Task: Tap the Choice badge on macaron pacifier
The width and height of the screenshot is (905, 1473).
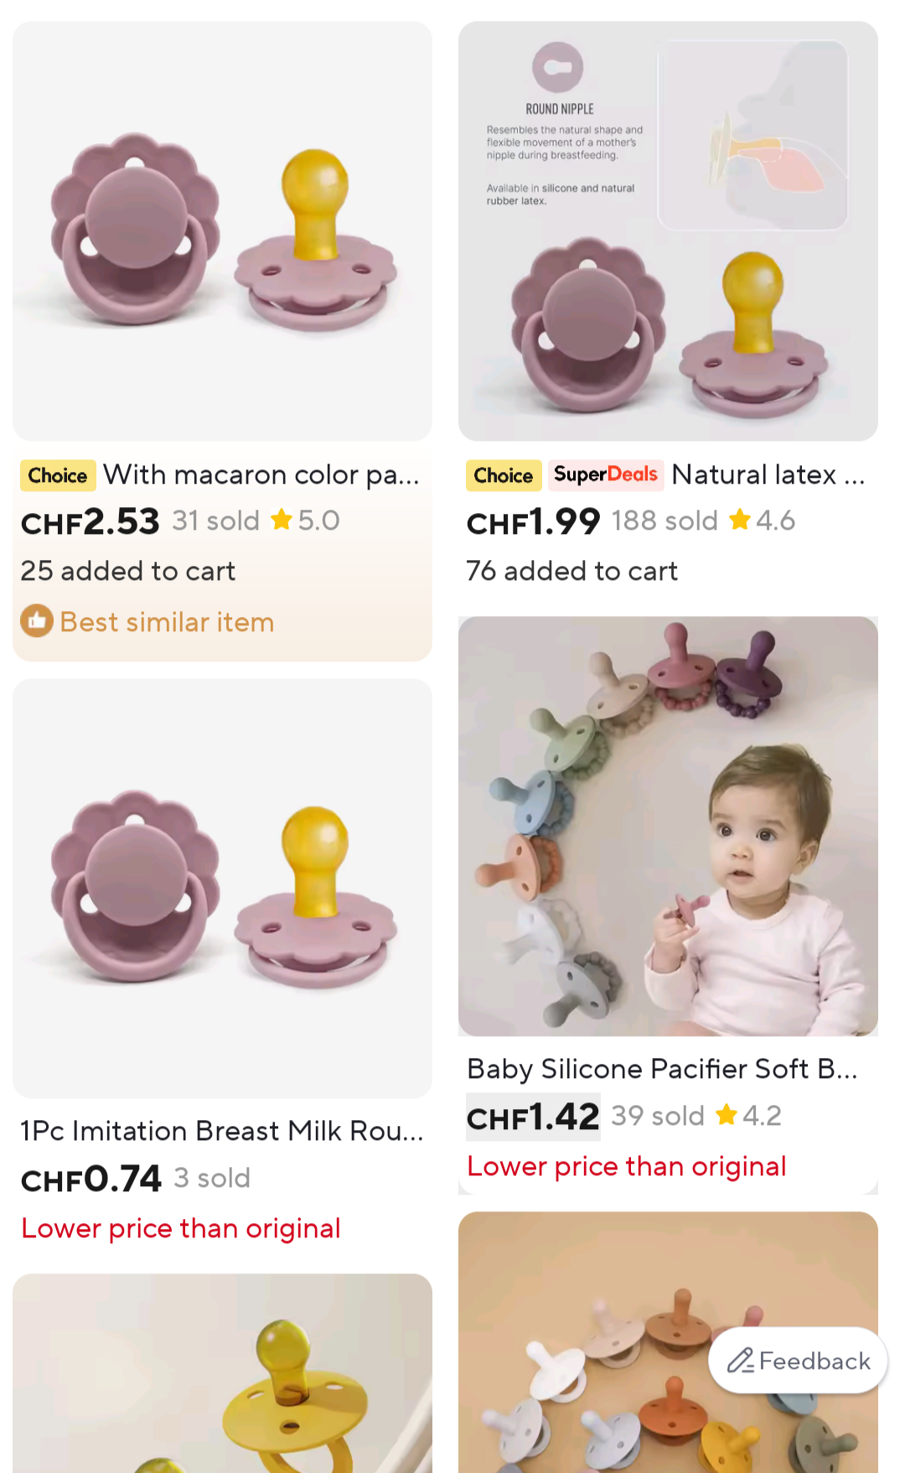Action: 58,475
